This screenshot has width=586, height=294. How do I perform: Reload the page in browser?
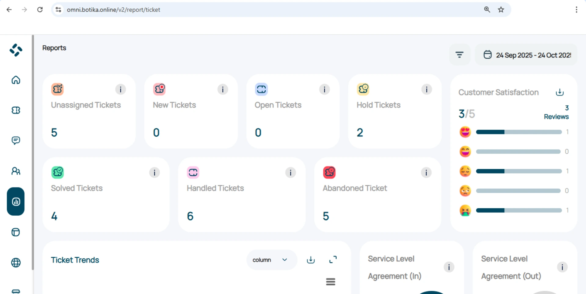click(x=40, y=10)
